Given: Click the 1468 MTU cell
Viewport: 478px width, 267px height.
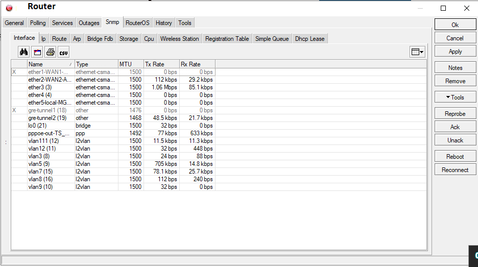Looking at the screenshot, I should tap(131, 117).
